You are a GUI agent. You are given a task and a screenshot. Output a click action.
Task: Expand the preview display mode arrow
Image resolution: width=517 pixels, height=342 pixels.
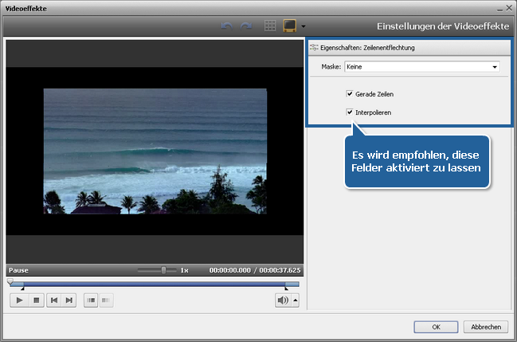pyautogui.click(x=304, y=26)
